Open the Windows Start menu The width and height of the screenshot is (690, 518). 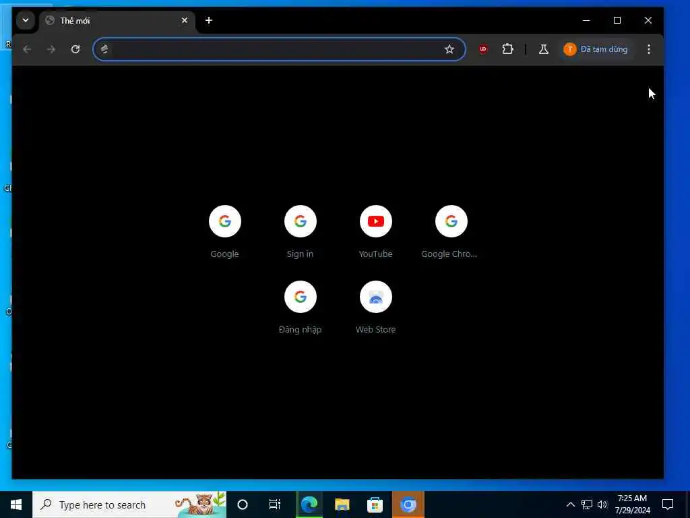[16, 505]
